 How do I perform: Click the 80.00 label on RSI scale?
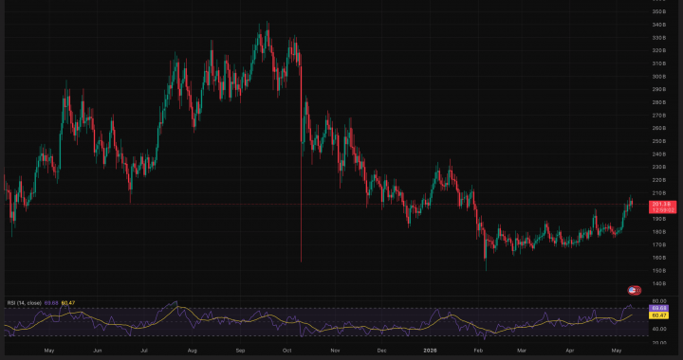[660, 301]
